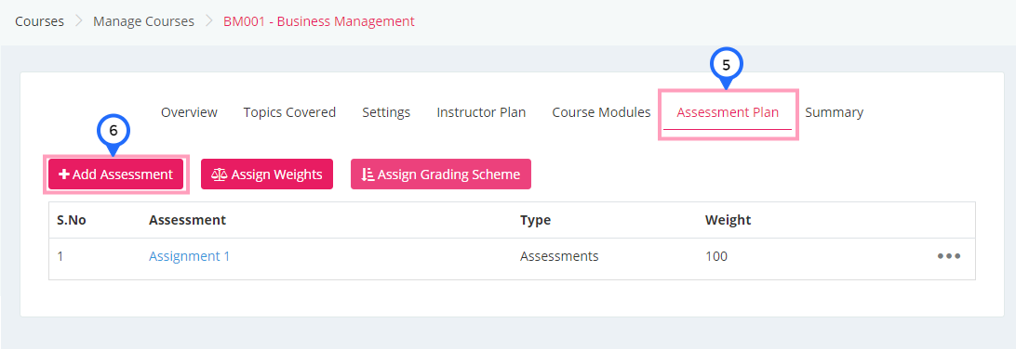Open the Topics Covered tab
Image resolution: width=1016 pixels, height=349 pixels.
pos(289,112)
